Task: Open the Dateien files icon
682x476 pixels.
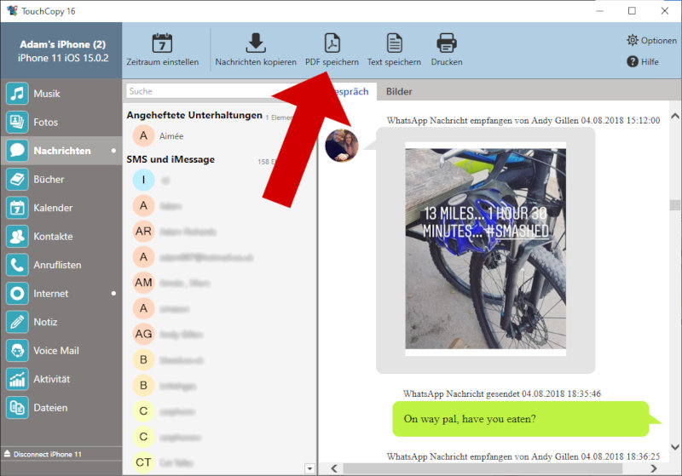Action: click(x=17, y=408)
